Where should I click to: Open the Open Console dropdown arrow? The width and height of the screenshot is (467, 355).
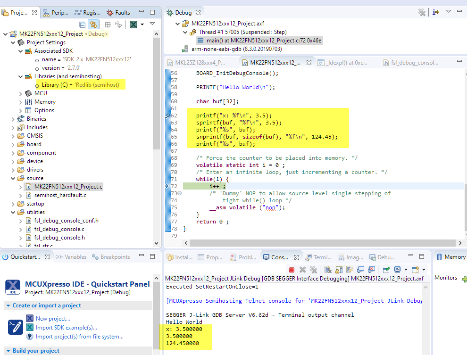pos(424,270)
